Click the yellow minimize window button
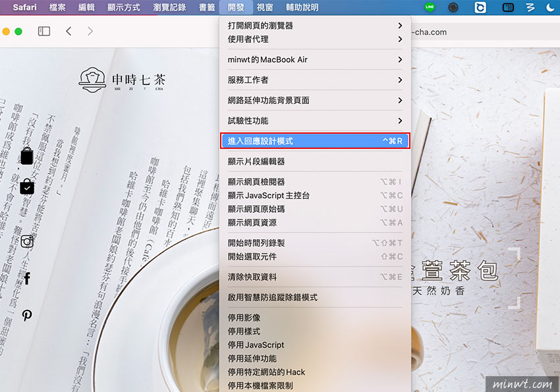This screenshot has width=560, height=392. 6,32
